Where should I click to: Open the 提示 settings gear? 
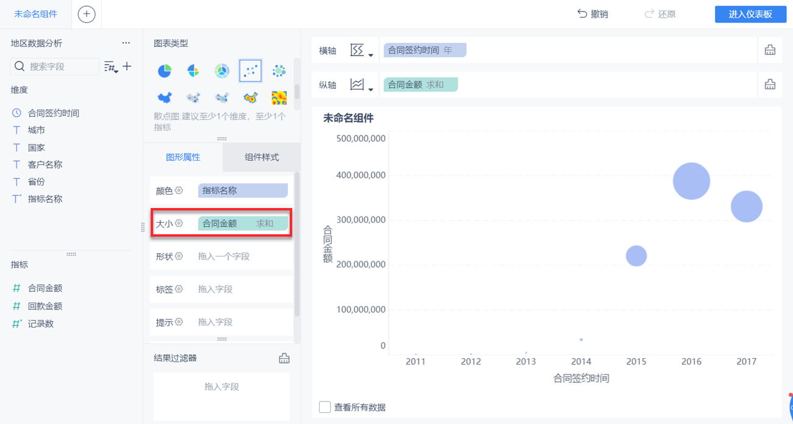179,322
